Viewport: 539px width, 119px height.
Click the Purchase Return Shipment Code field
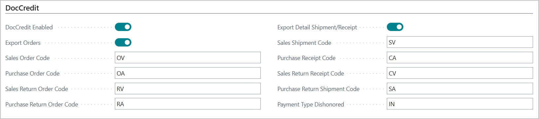tap(460, 89)
